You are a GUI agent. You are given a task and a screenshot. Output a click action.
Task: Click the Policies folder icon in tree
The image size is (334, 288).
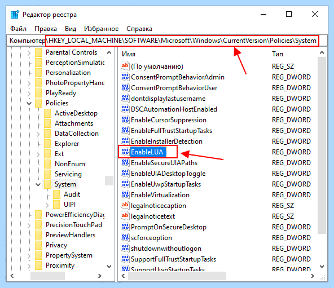coord(38,103)
